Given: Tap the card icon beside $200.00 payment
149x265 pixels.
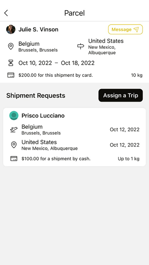Looking at the screenshot, I should pos(11,75).
